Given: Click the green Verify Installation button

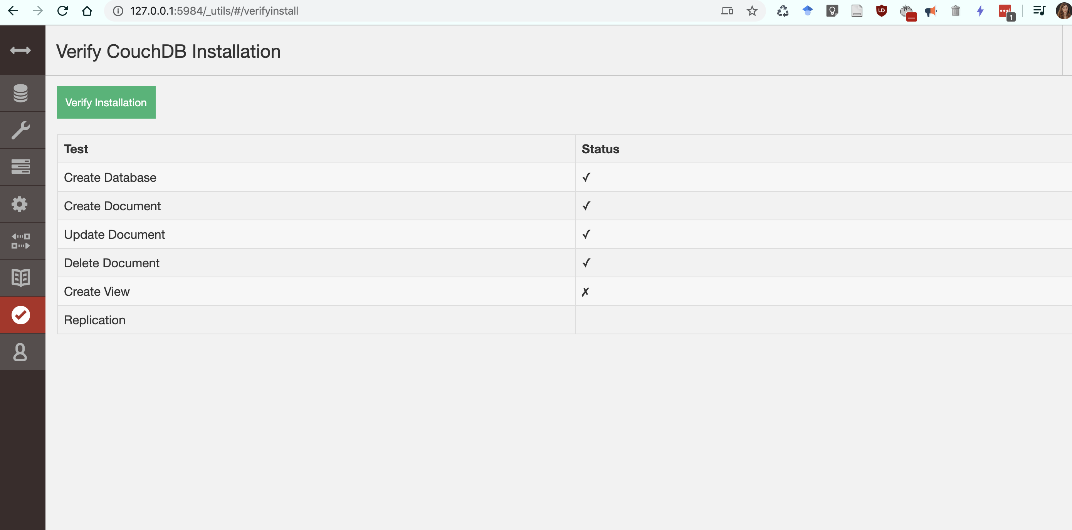Looking at the screenshot, I should [106, 102].
